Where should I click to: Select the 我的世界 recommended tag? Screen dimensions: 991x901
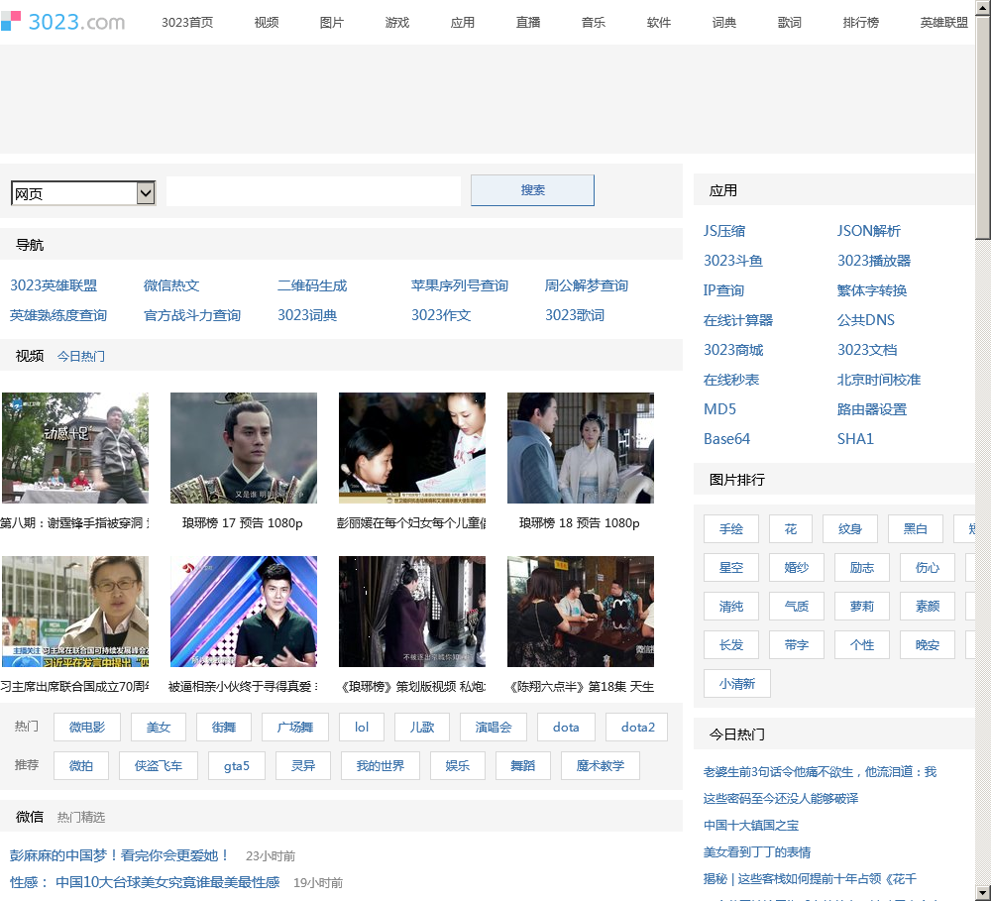380,765
